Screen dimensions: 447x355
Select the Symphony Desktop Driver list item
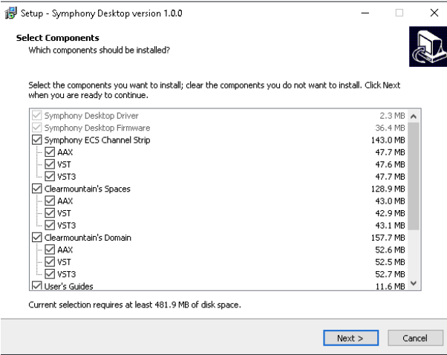(x=88, y=116)
